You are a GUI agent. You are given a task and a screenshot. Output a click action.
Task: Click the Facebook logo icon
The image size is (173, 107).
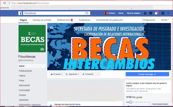(x=20, y=13)
